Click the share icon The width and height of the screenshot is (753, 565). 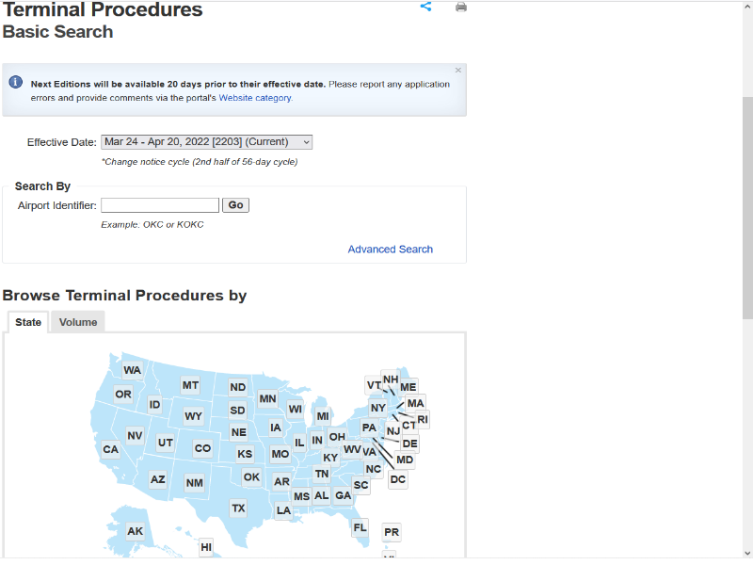click(425, 7)
